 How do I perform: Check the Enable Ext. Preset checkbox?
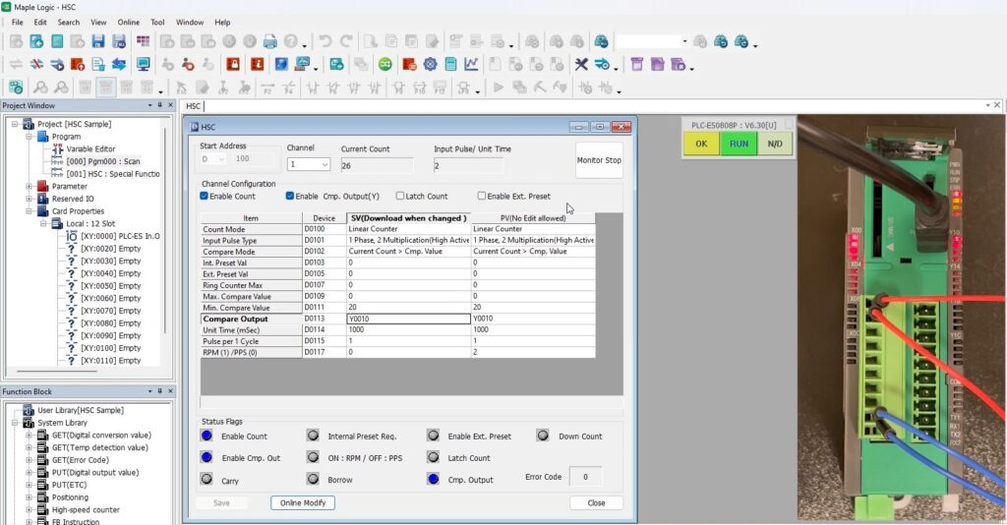click(481, 196)
